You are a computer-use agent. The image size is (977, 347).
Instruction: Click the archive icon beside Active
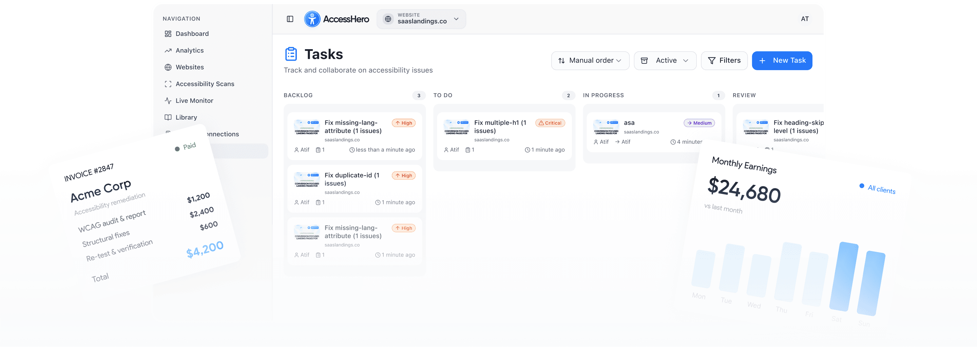pyautogui.click(x=644, y=61)
